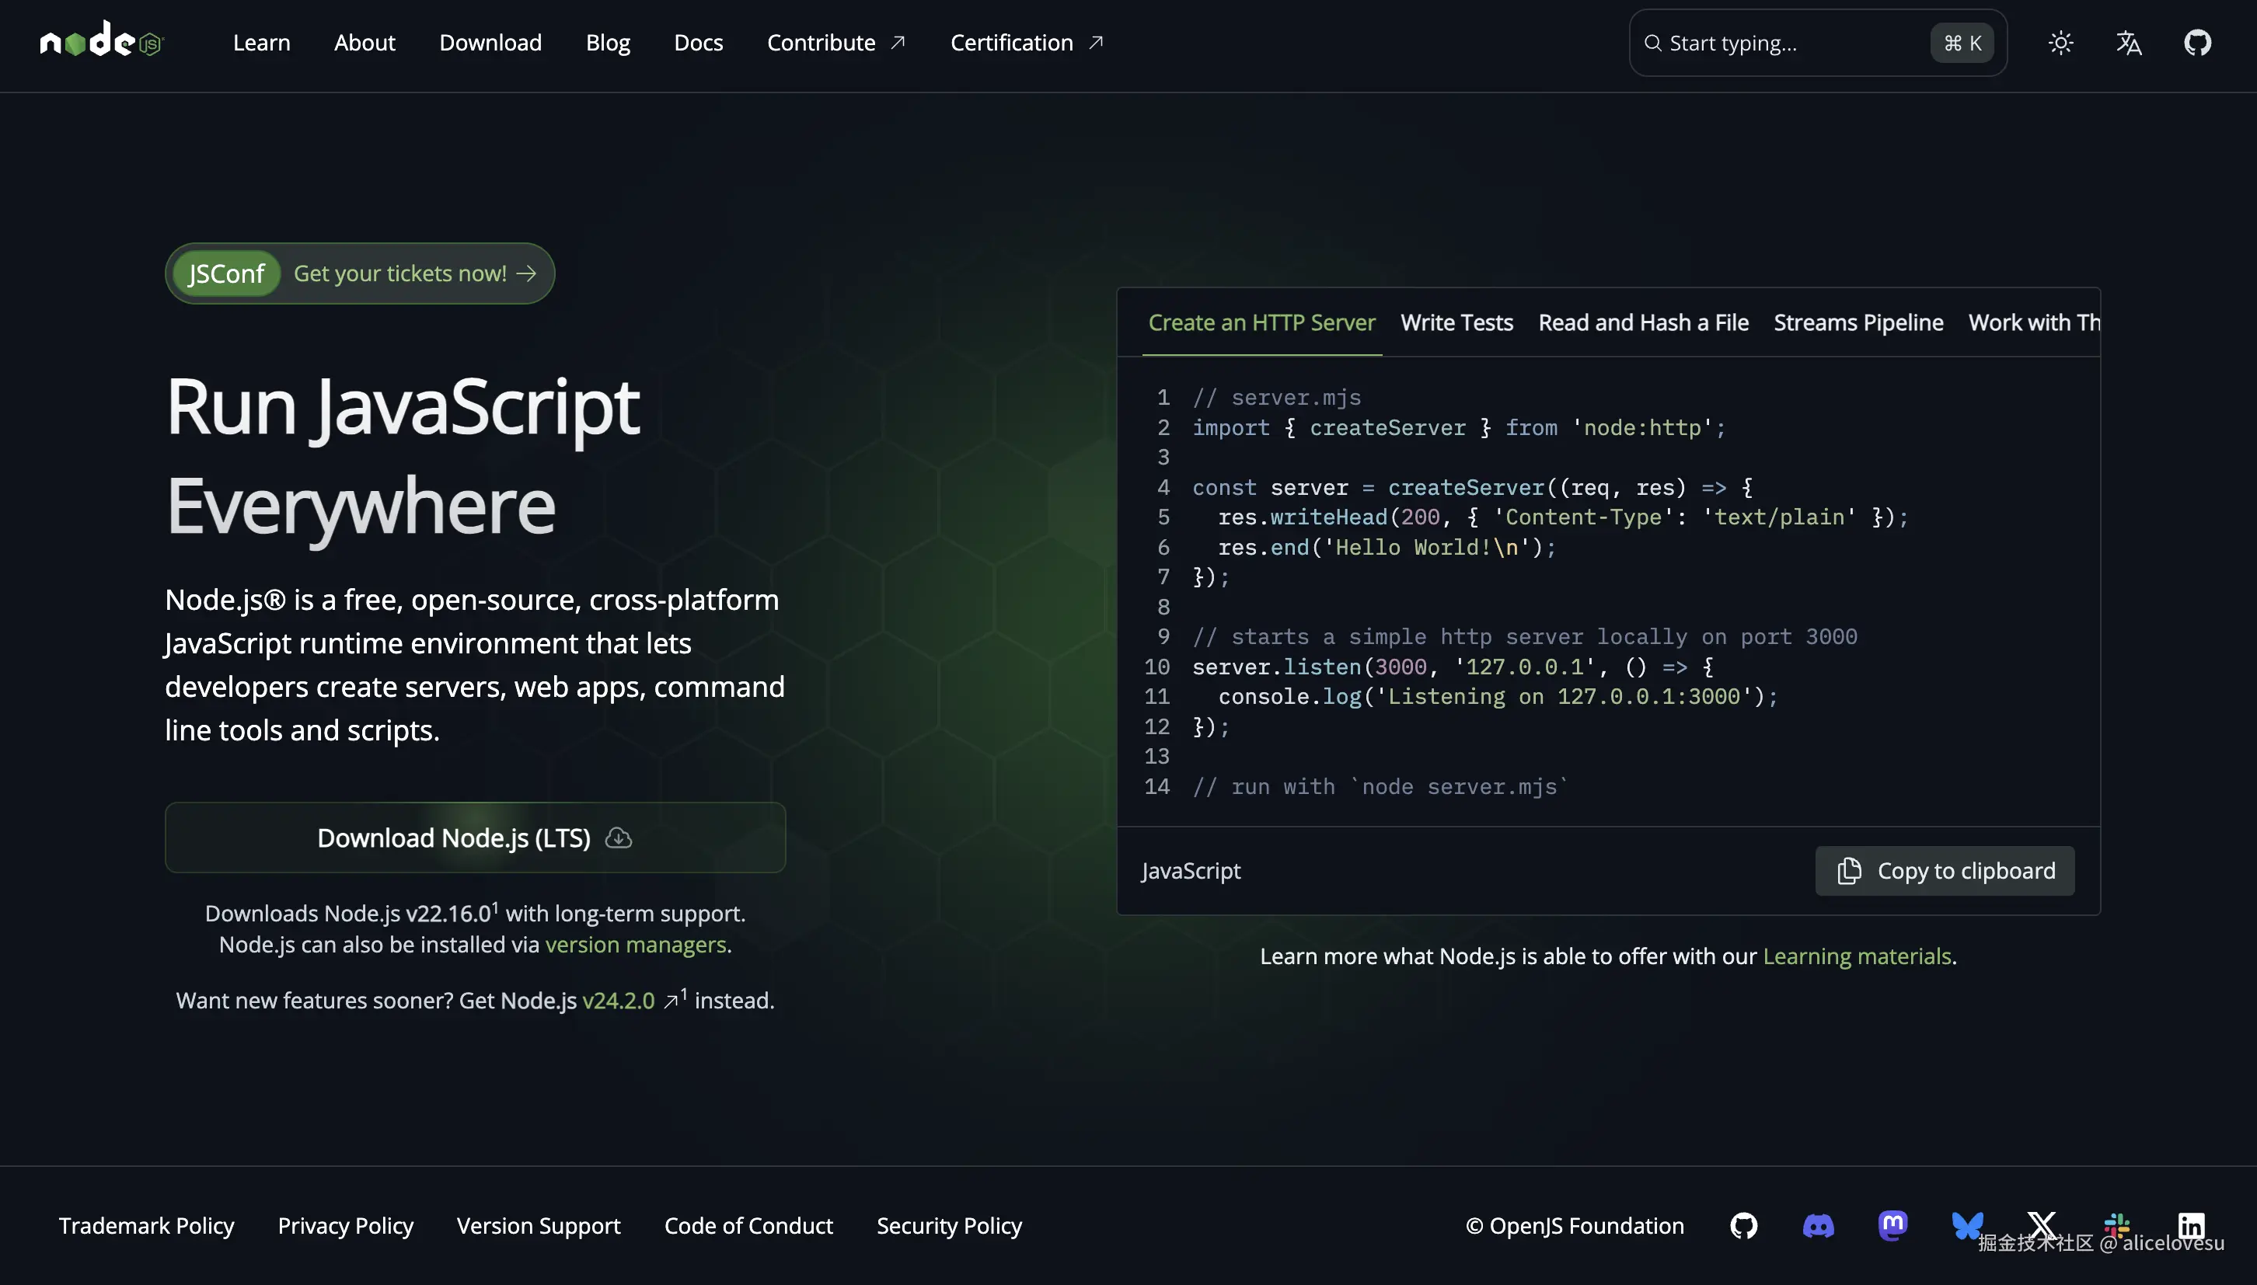Open the Read and Hash a File tab
Screen dimensions: 2257x1285
[x=1643, y=323]
